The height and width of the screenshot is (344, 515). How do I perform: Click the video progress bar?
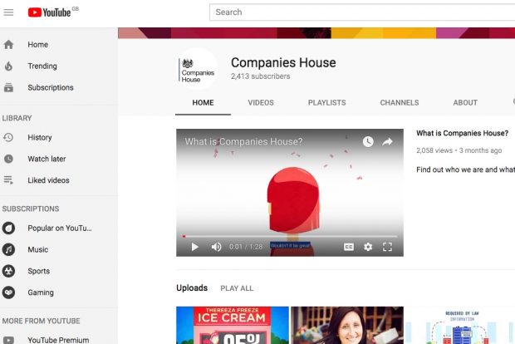point(290,236)
